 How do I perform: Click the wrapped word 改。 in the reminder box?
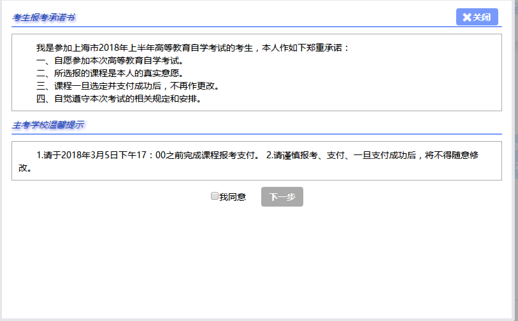25,168
